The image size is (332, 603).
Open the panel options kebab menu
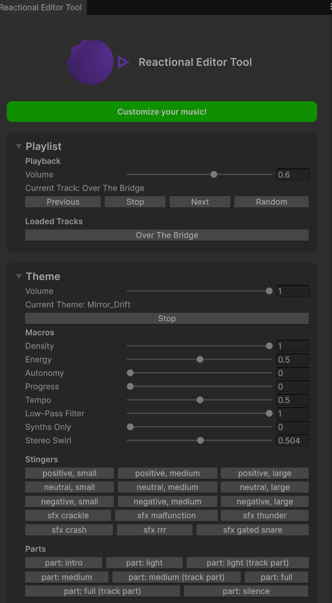[330, 7]
